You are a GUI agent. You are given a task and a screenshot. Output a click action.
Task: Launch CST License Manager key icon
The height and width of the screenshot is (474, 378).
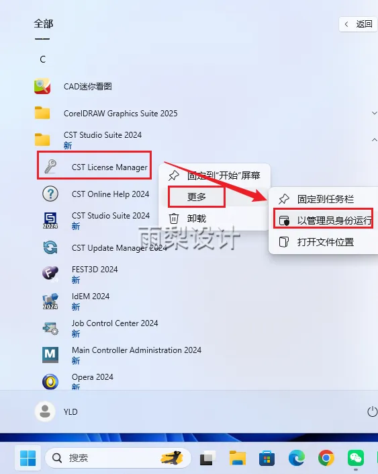pyautogui.click(x=50, y=167)
